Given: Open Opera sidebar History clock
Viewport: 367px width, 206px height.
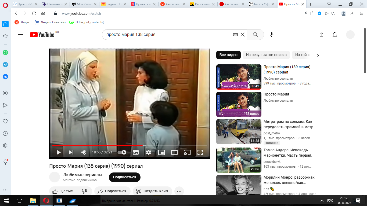Looking at the screenshot, I should [x=5, y=133].
